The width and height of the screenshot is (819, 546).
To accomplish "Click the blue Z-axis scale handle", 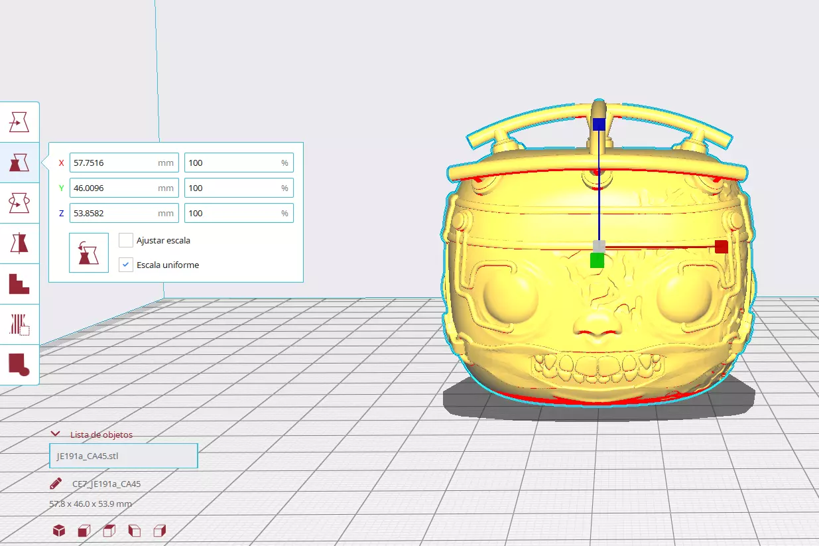I will (599, 124).
